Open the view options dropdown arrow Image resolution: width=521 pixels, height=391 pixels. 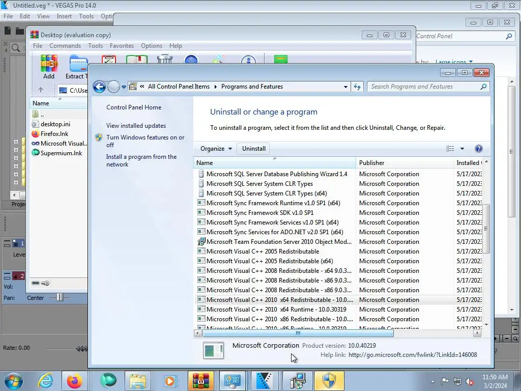tap(462, 149)
